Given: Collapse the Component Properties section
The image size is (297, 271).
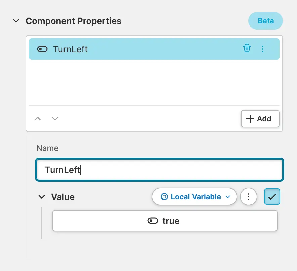Looking at the screenshot, I should [16, 21].
